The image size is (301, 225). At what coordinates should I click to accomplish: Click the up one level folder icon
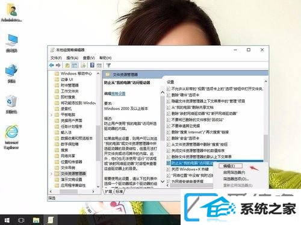coord(67,65)
